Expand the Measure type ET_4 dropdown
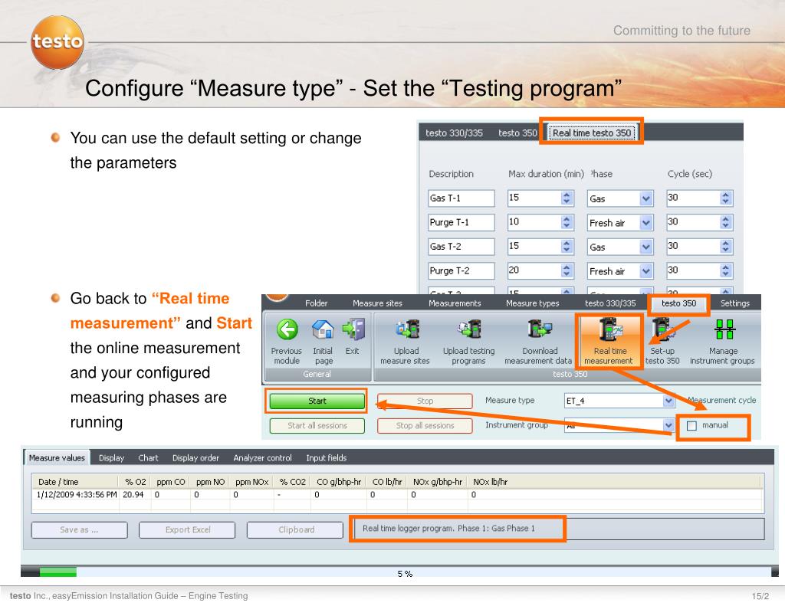Image resolution: width=785 pixels, height=606 pixels. 668,401
